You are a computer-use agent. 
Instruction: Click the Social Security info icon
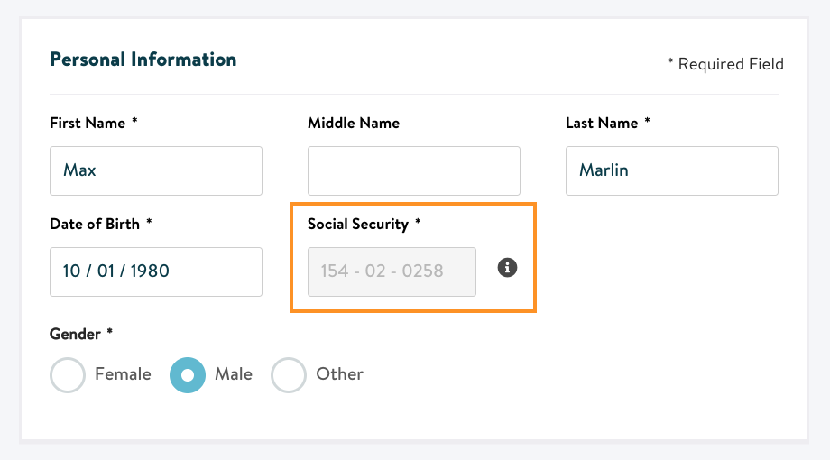pyautogui.click(x=507, y=268)
